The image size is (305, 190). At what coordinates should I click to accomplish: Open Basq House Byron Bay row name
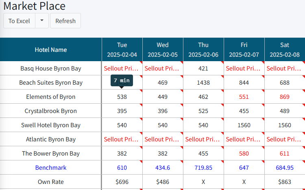click(x=51, y=68)
